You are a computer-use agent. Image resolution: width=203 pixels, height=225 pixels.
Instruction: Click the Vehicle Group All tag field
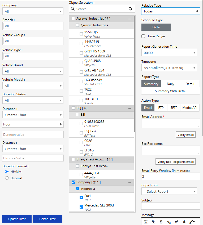[33, 41]
